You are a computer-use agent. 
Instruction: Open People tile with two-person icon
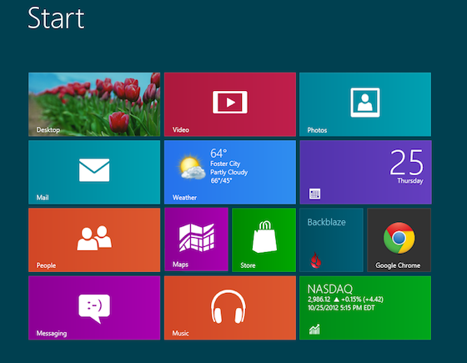[94, 238]
